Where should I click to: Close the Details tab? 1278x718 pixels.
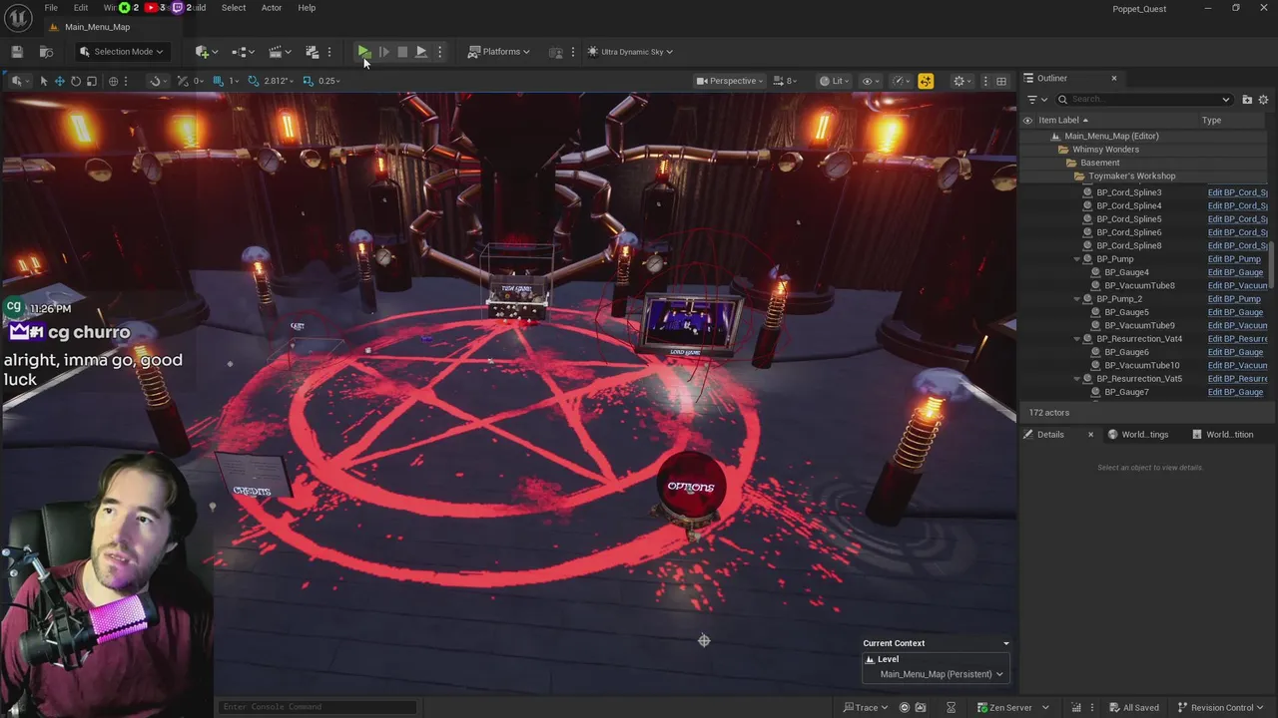(x=1090, y=435)
